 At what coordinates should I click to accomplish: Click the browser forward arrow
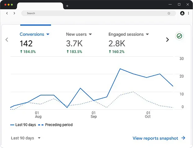(14, 13)
